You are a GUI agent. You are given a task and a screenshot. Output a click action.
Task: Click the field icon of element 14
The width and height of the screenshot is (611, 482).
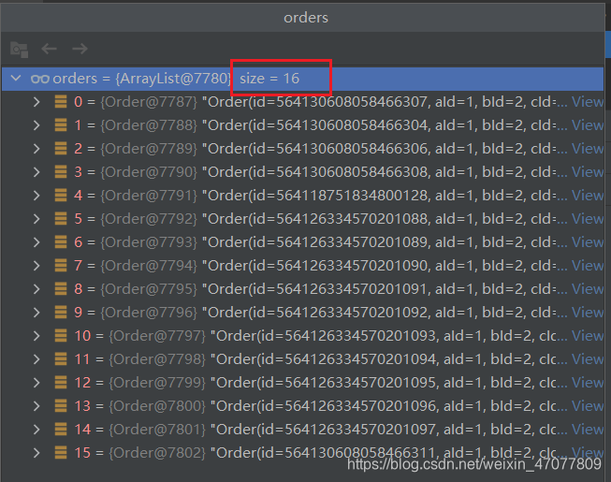point(61,429)
